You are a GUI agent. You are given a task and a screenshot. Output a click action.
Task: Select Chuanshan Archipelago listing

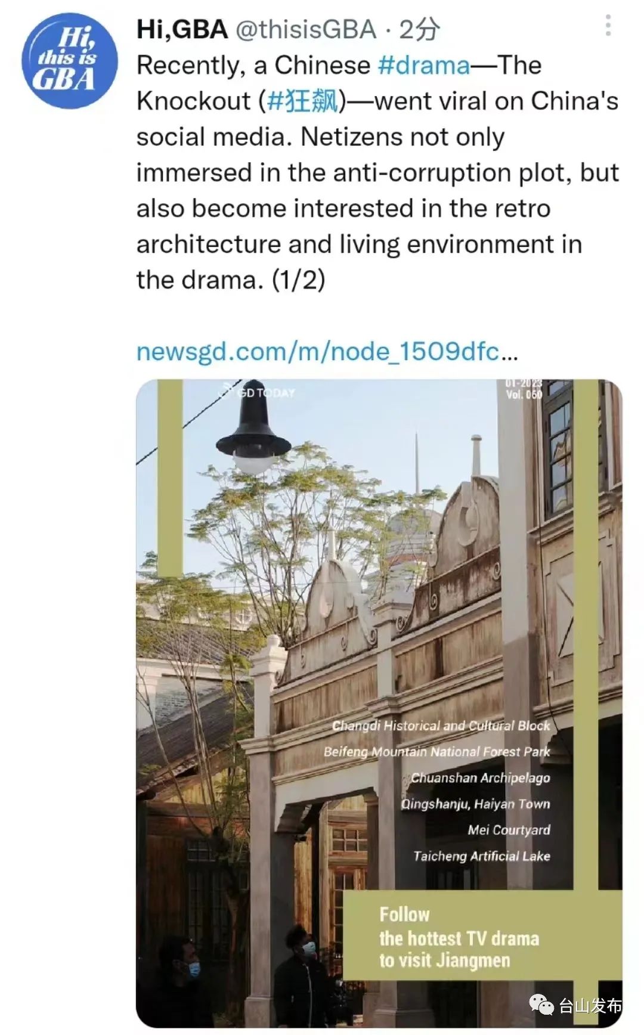(x=480, y=778)
